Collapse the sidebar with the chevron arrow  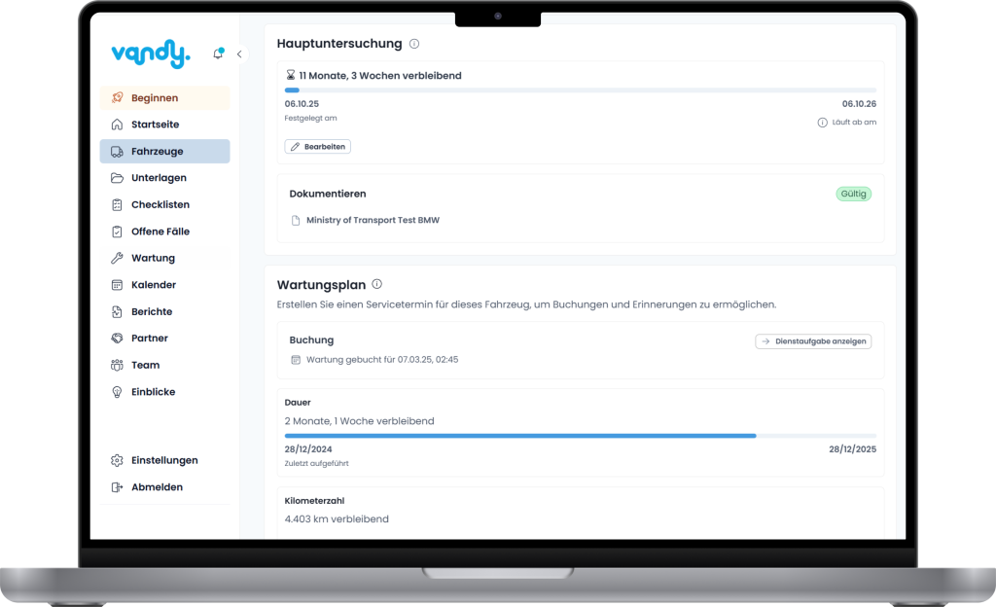pyautogui.click(x=239, y=54)
